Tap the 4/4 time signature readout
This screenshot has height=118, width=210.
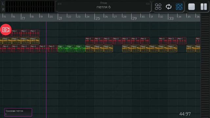click(x=59, y=4)
